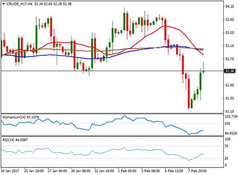
Task: Select the 24 Jan 2017 date label
Action: coord(10,171)
